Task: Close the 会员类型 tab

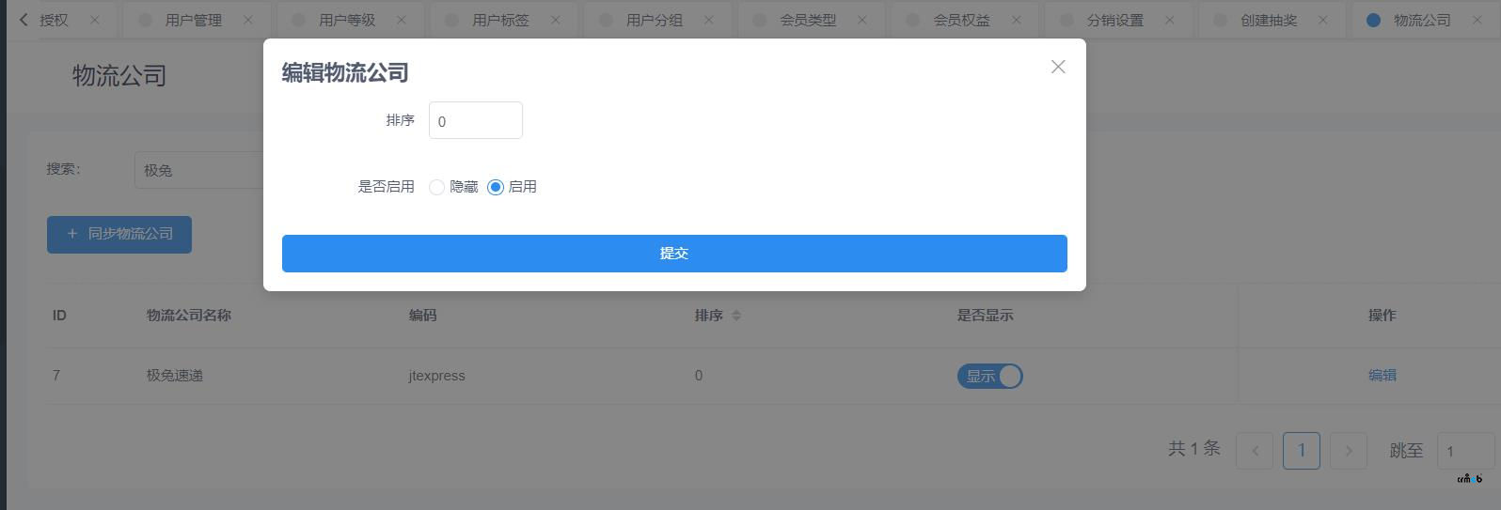Action: coord(862,20)
